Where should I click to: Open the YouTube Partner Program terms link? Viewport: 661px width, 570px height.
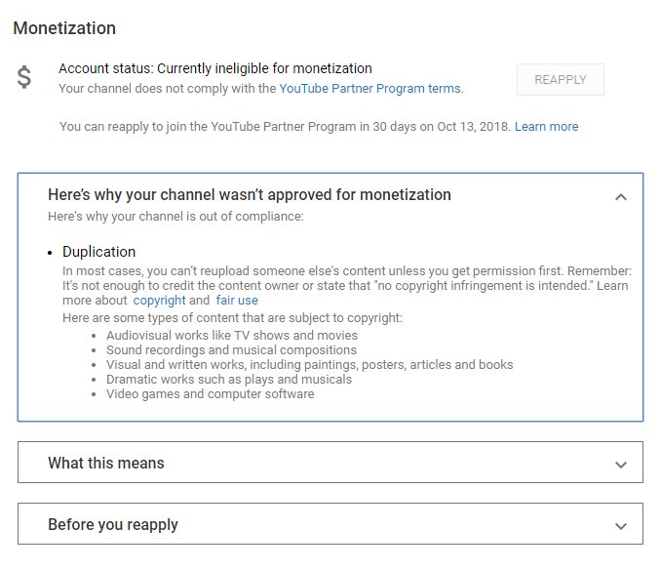tap(369, 89)
